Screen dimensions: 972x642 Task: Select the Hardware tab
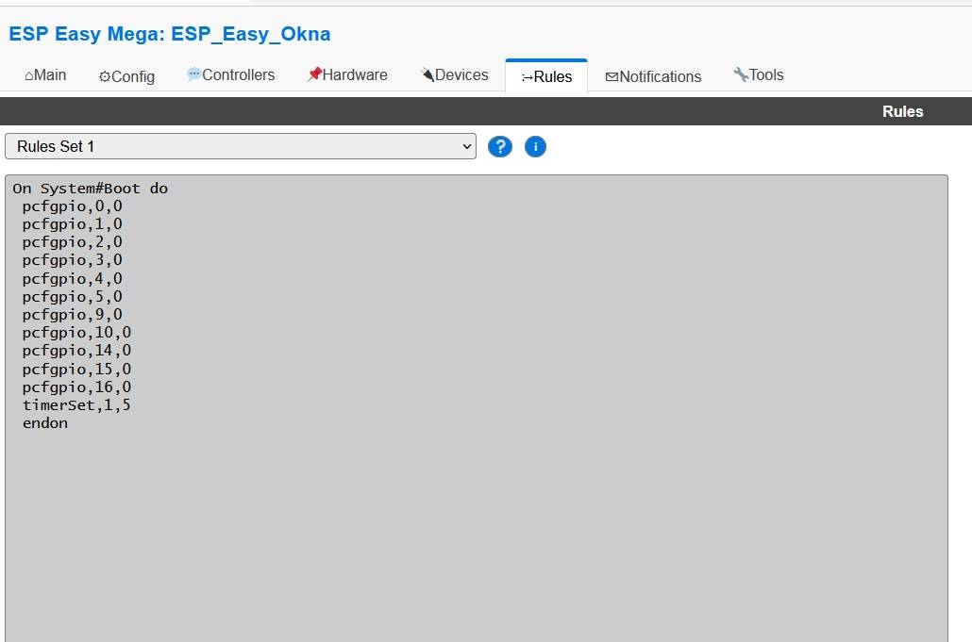(x=347, y=74)
